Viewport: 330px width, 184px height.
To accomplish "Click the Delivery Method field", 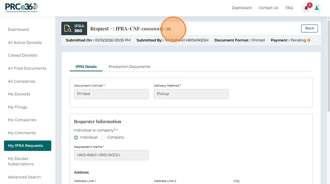I will [191, 94].
